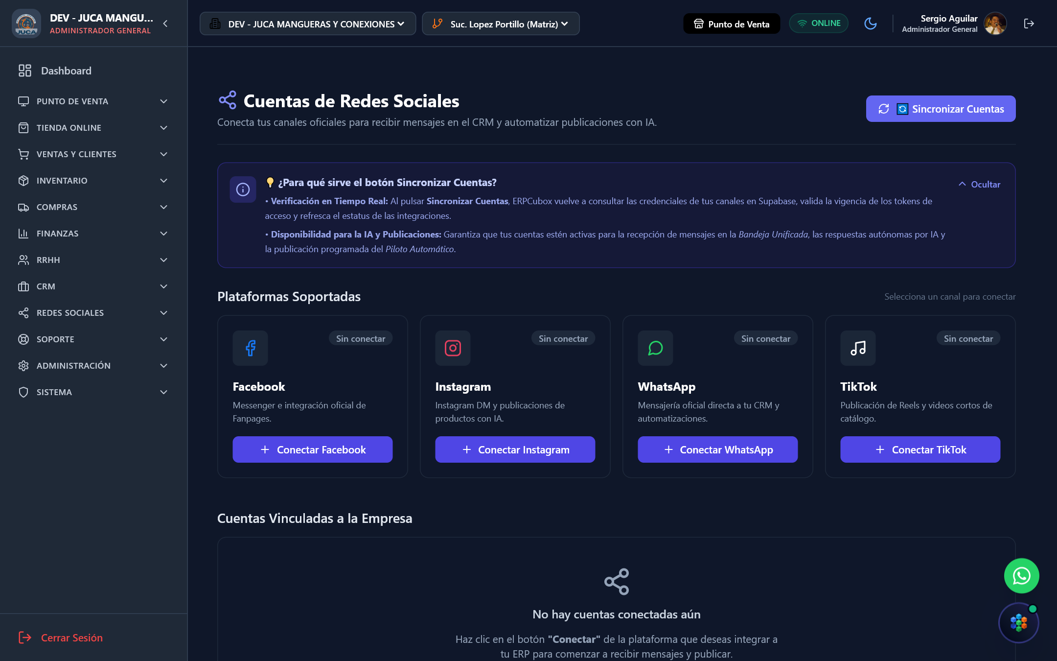Expand the FINANZAS section

[x=93, y=234]
